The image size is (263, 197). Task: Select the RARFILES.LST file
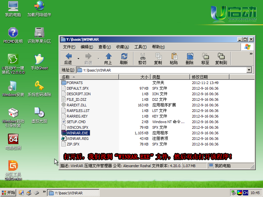(76, 111)
